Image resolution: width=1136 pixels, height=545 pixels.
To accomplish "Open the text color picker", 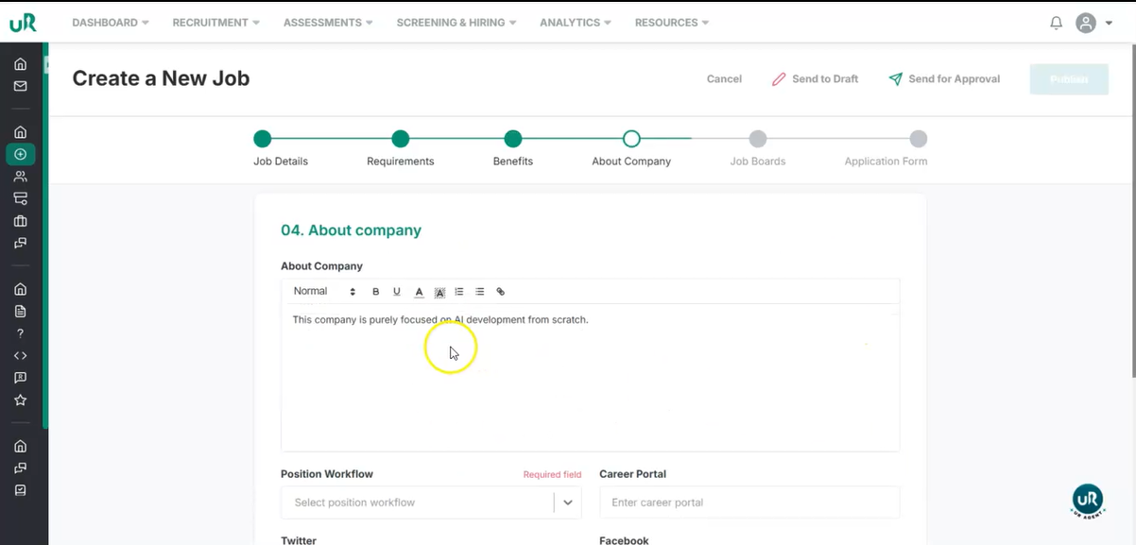I will pos(419,292).
